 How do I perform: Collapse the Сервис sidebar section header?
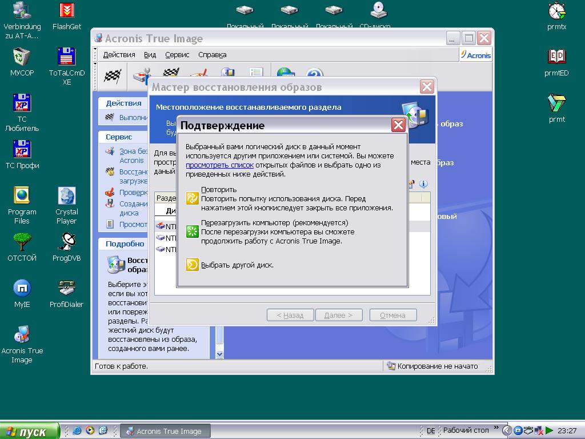(123, 137)
